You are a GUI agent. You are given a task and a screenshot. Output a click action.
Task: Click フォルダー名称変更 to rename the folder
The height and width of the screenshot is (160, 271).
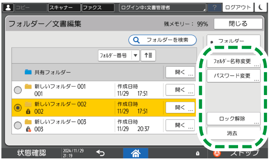pyautogui.click(x=234, y=61)
